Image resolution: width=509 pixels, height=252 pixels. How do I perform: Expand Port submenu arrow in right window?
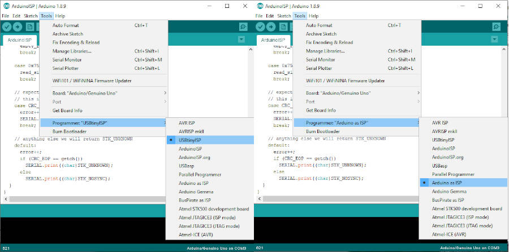[419, 101]
